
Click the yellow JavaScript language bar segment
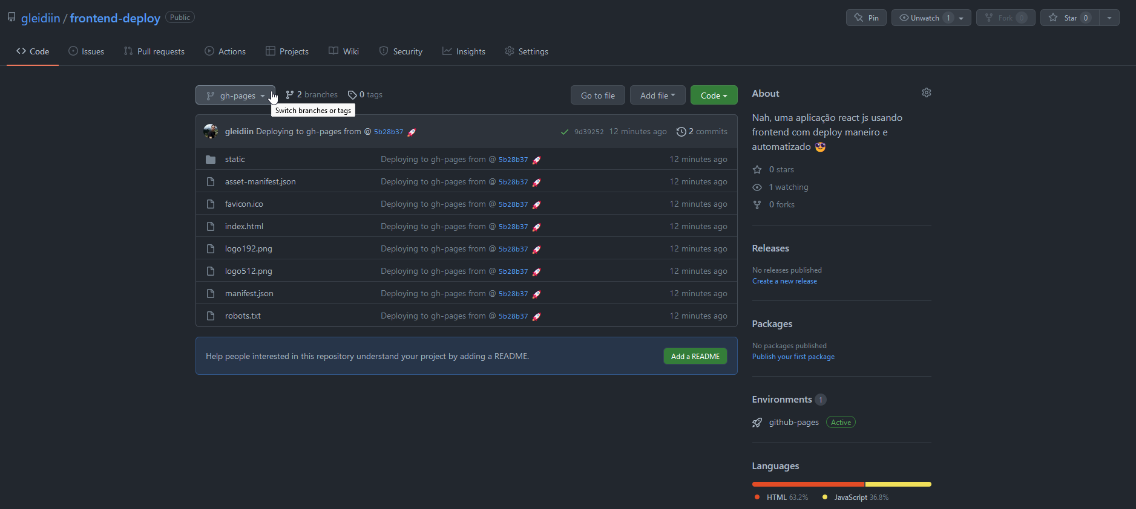coord(899,484)
